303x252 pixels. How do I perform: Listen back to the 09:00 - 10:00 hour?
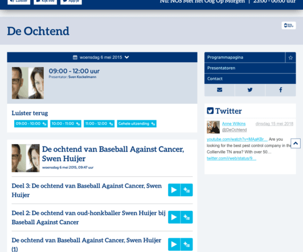tap(31, 124)
